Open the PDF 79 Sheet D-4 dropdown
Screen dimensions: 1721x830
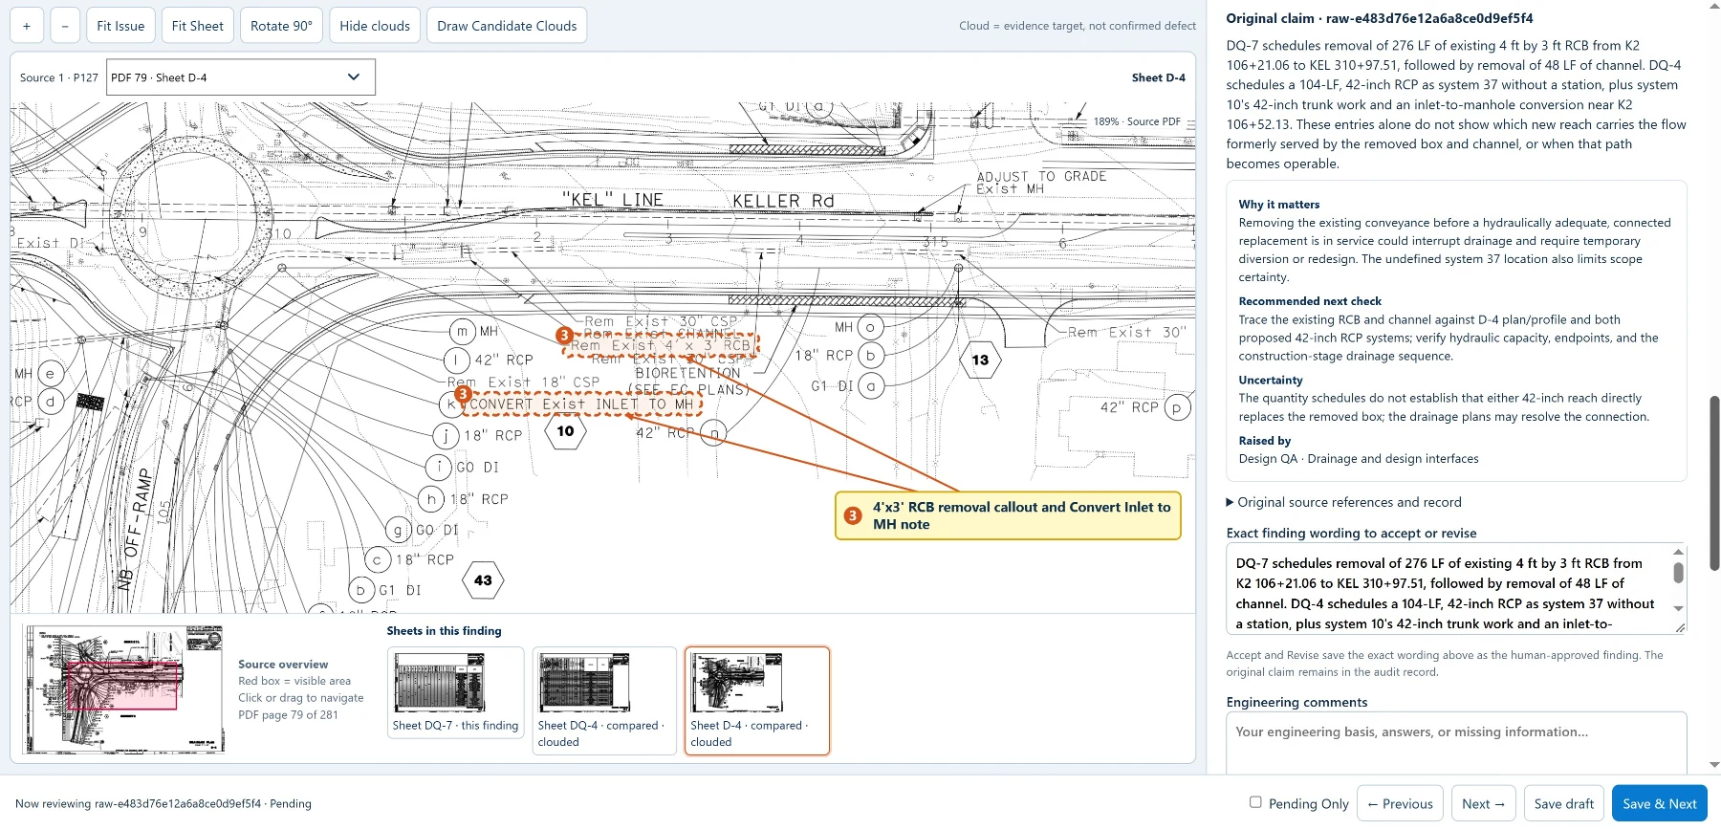click(x=241, y=77)
